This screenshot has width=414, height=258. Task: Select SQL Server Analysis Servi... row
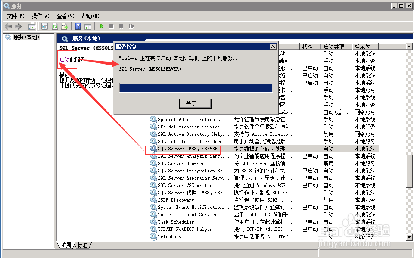264,156
